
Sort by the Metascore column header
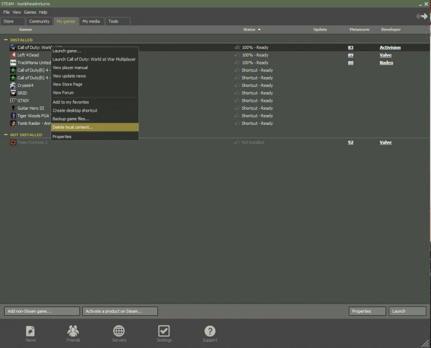click(359, 29)
